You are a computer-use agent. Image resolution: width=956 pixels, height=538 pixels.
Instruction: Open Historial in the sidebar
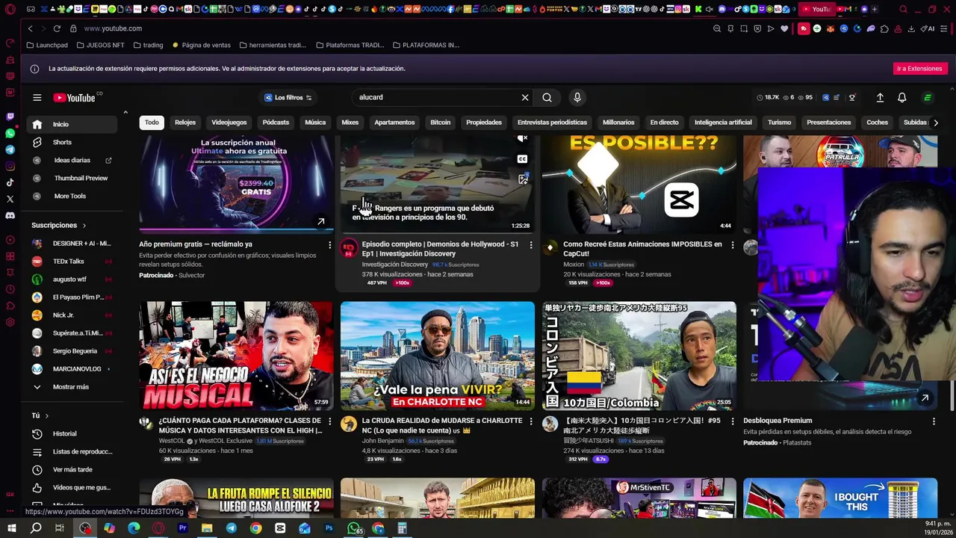[x=72, y=433]
